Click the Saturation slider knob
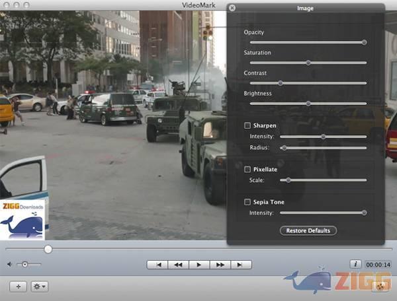The height and width of the screenshot is (301, 397). tap(308, 63)
